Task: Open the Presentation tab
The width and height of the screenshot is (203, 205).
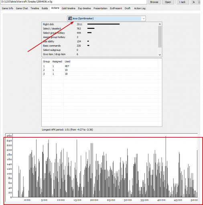Action: [x=100, y=8]
